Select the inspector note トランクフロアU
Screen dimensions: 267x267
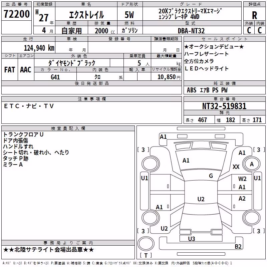(x=23, y=135)
